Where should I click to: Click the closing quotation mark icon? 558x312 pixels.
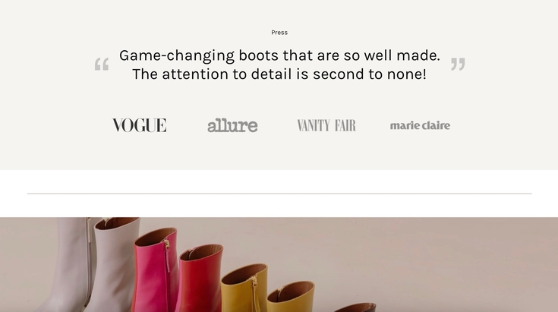[x=458, y=65]
